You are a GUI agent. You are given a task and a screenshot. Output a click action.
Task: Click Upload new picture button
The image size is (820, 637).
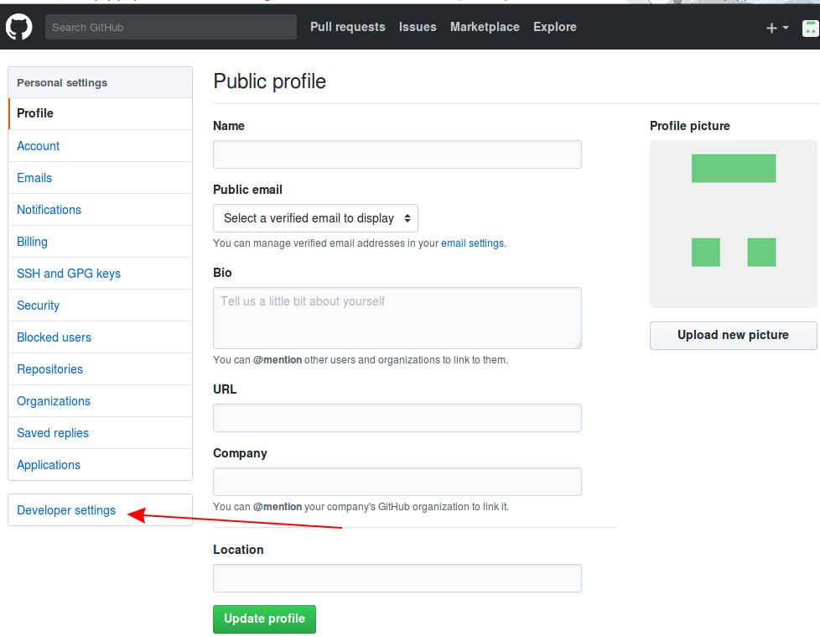733,336
